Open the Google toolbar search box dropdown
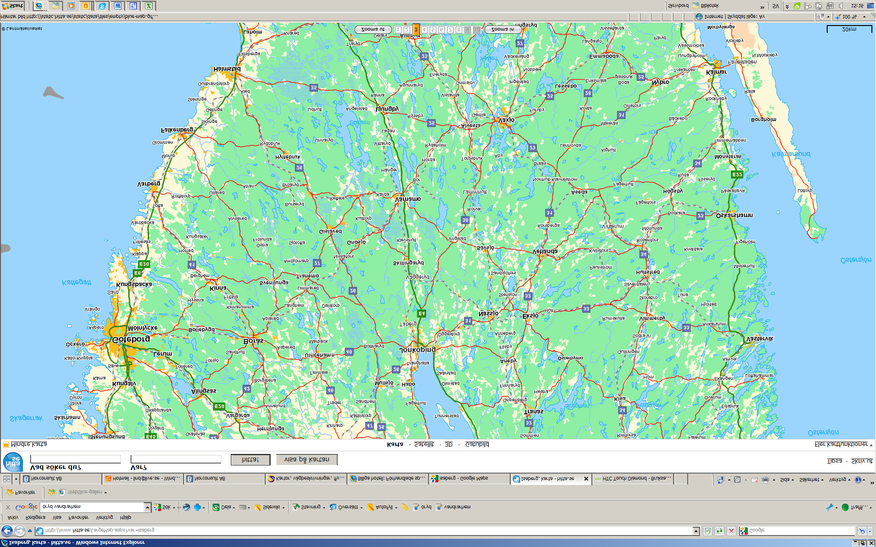 147,507
